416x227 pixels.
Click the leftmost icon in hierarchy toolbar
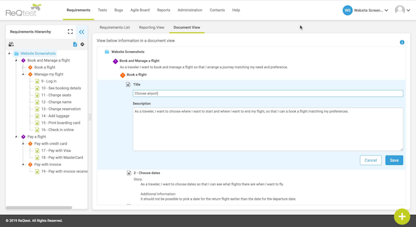[11, 44]
